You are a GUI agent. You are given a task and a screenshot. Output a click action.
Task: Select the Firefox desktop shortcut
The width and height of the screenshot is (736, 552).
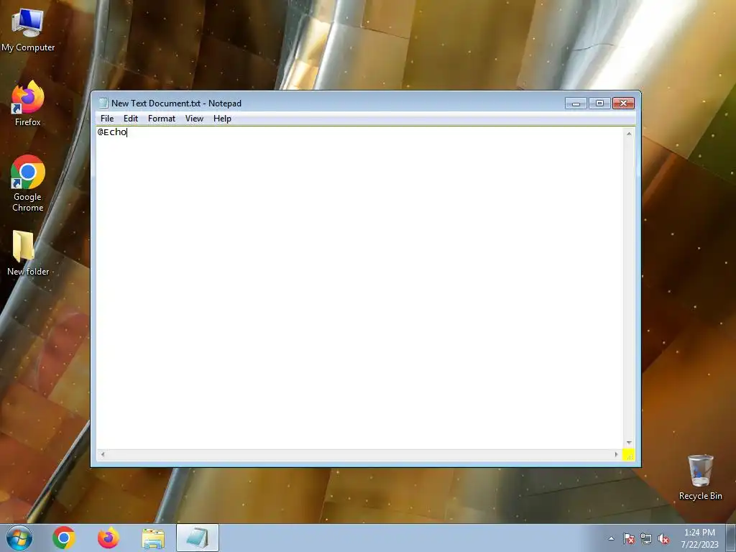[28, 103]
